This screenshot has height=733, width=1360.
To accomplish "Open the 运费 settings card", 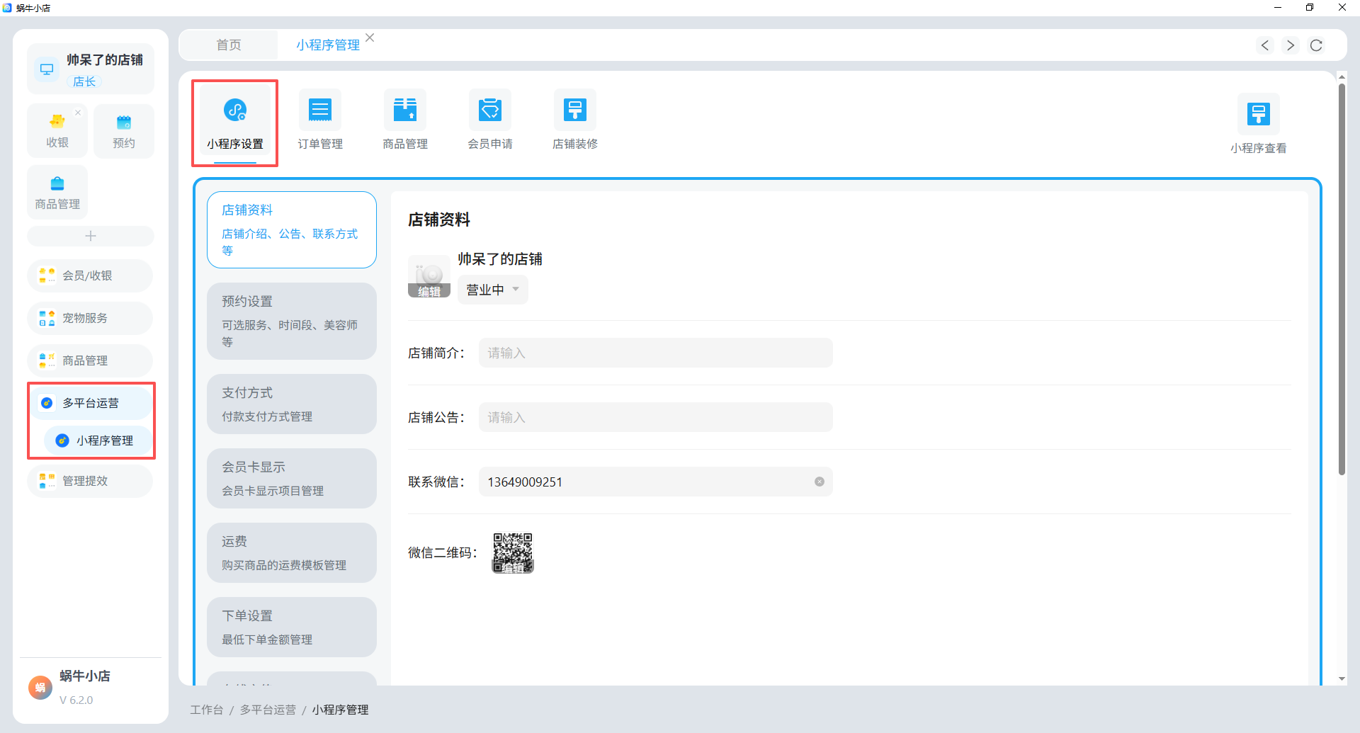I will [x=292, y=552].
